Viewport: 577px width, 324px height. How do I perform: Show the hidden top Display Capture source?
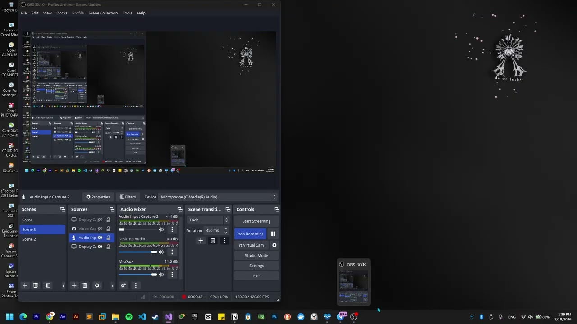(100, 220)
